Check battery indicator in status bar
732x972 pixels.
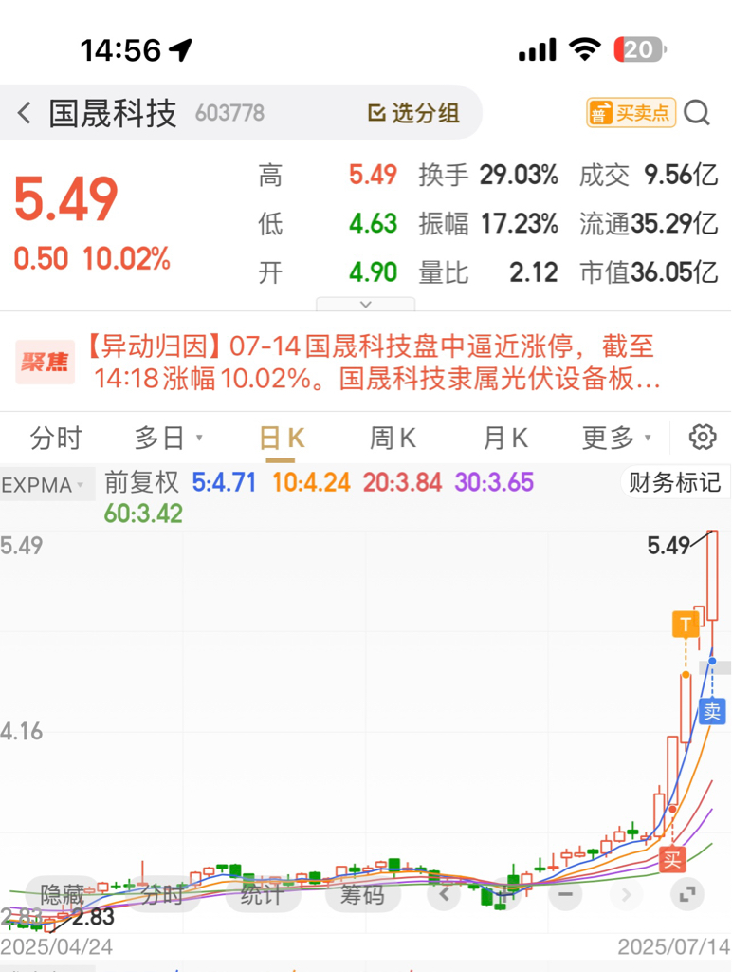[x=640, y=49]
